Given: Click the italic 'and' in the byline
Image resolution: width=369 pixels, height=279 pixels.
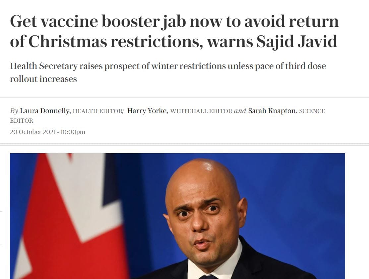Looking at the screenshot, I should pos(240,111).
